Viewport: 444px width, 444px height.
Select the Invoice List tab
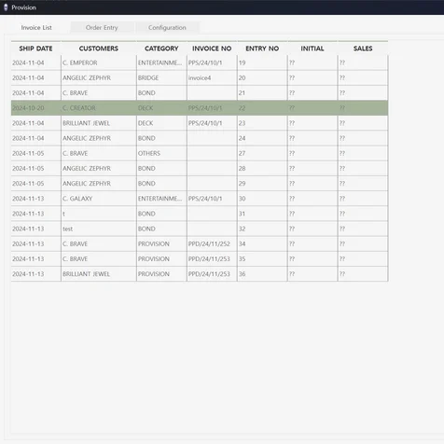click(x=36, y=27)
